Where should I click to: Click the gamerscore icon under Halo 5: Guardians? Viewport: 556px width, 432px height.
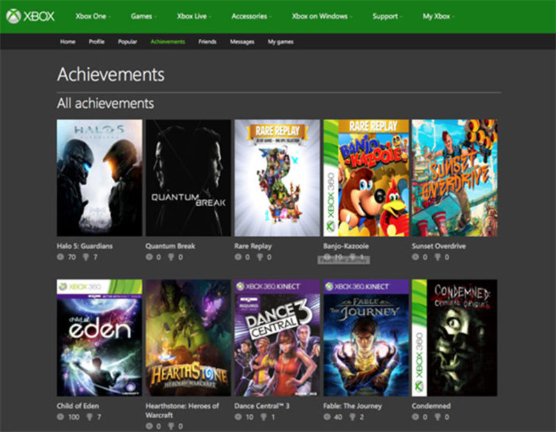click(x=61, y=257)
